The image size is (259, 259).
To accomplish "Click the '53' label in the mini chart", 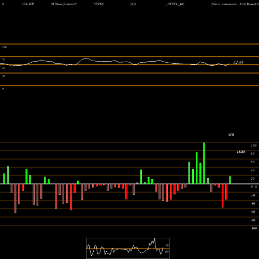I will 167,252.
